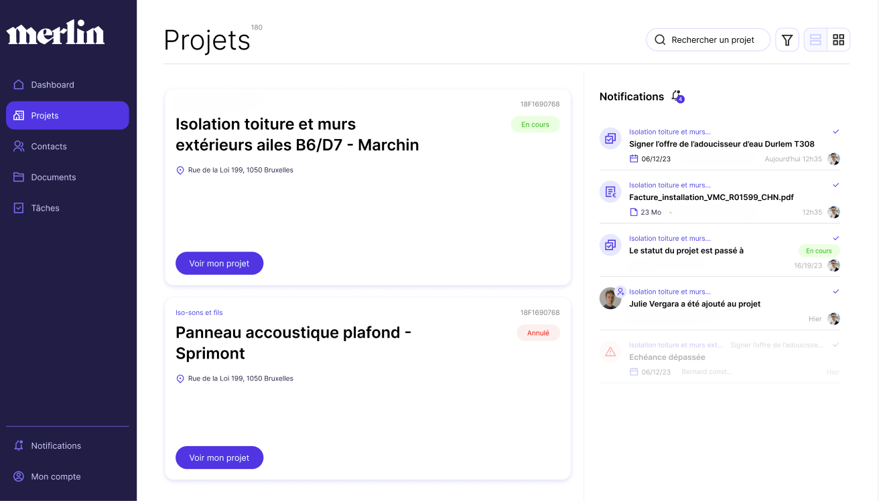
Task: Click the task icon beside Signer l'offre notification
Action: tap(610, 138)
